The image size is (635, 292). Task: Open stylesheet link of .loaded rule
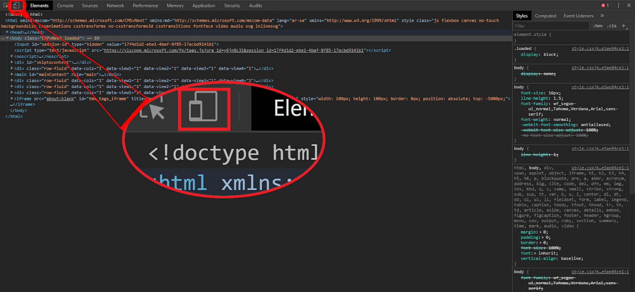point(600,48)
